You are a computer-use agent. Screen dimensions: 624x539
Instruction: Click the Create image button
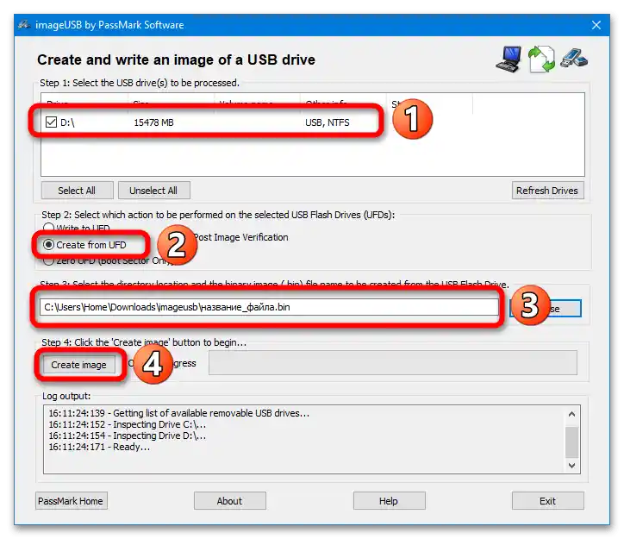(78, 365)
